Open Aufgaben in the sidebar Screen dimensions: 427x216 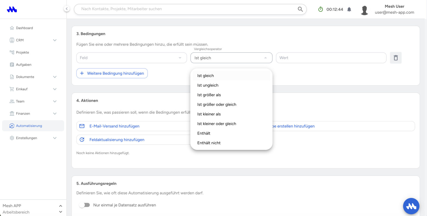tap(33, 64)
